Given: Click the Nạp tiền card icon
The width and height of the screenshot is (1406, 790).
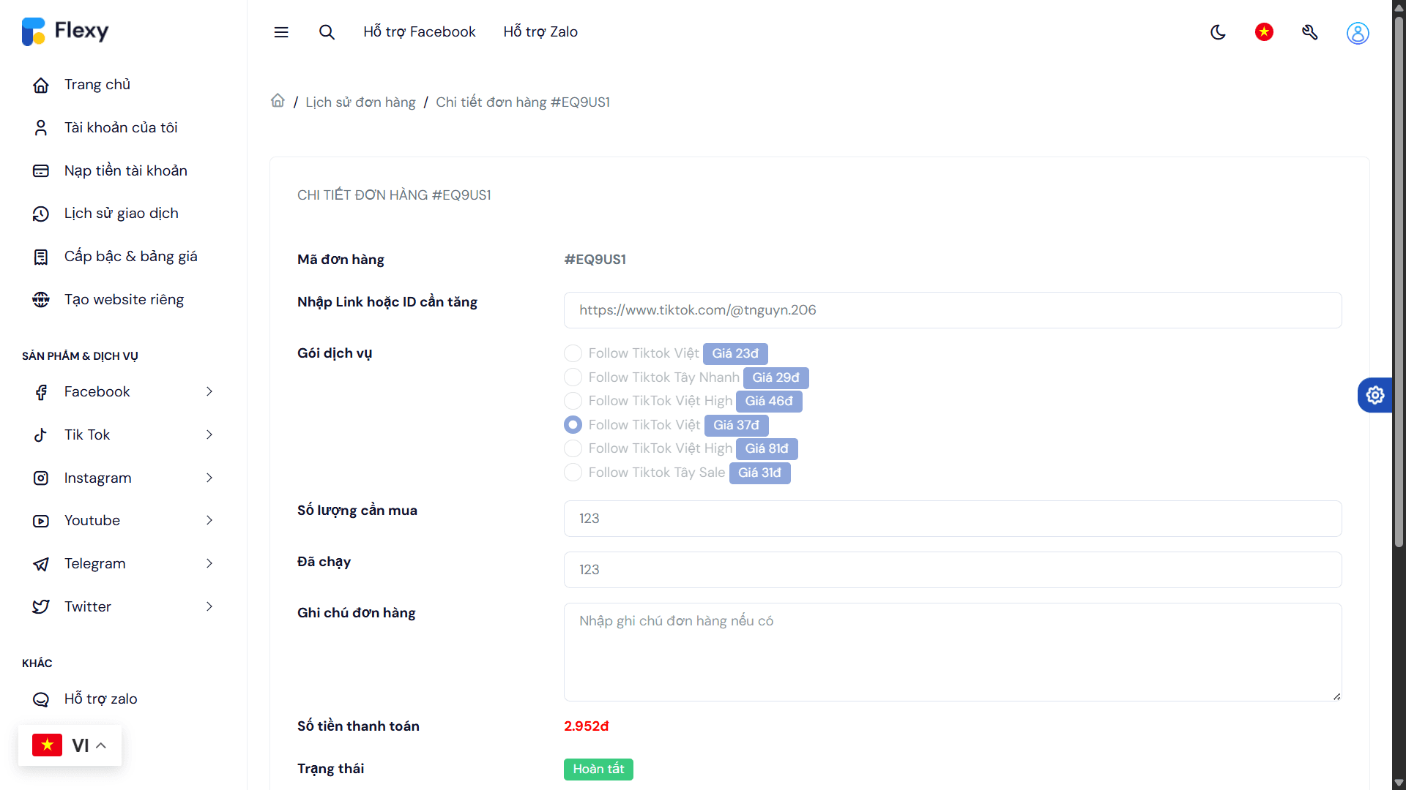Looking at the screenshot, I should click(x=41, y=171).
